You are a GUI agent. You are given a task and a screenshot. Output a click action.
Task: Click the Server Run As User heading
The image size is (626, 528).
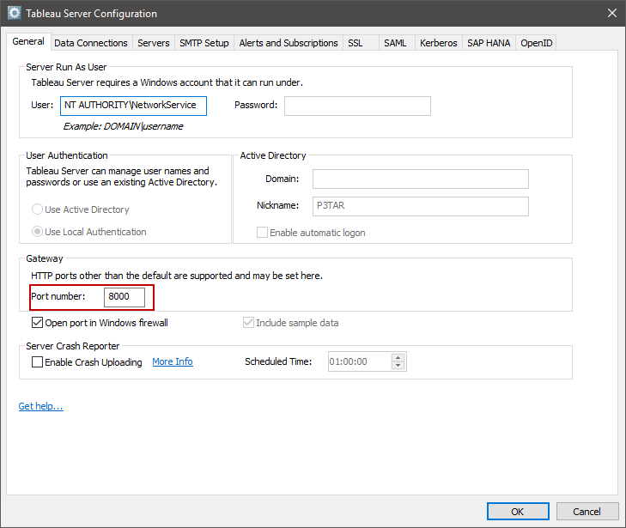[x=66, y=67]
